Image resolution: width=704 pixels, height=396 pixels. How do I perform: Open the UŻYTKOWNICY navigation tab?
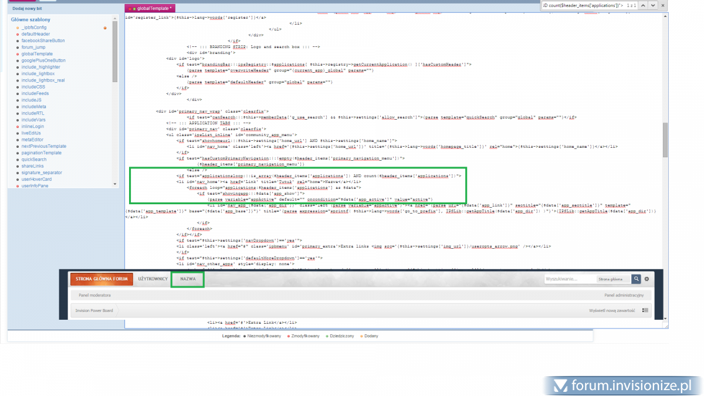(153, 279)
